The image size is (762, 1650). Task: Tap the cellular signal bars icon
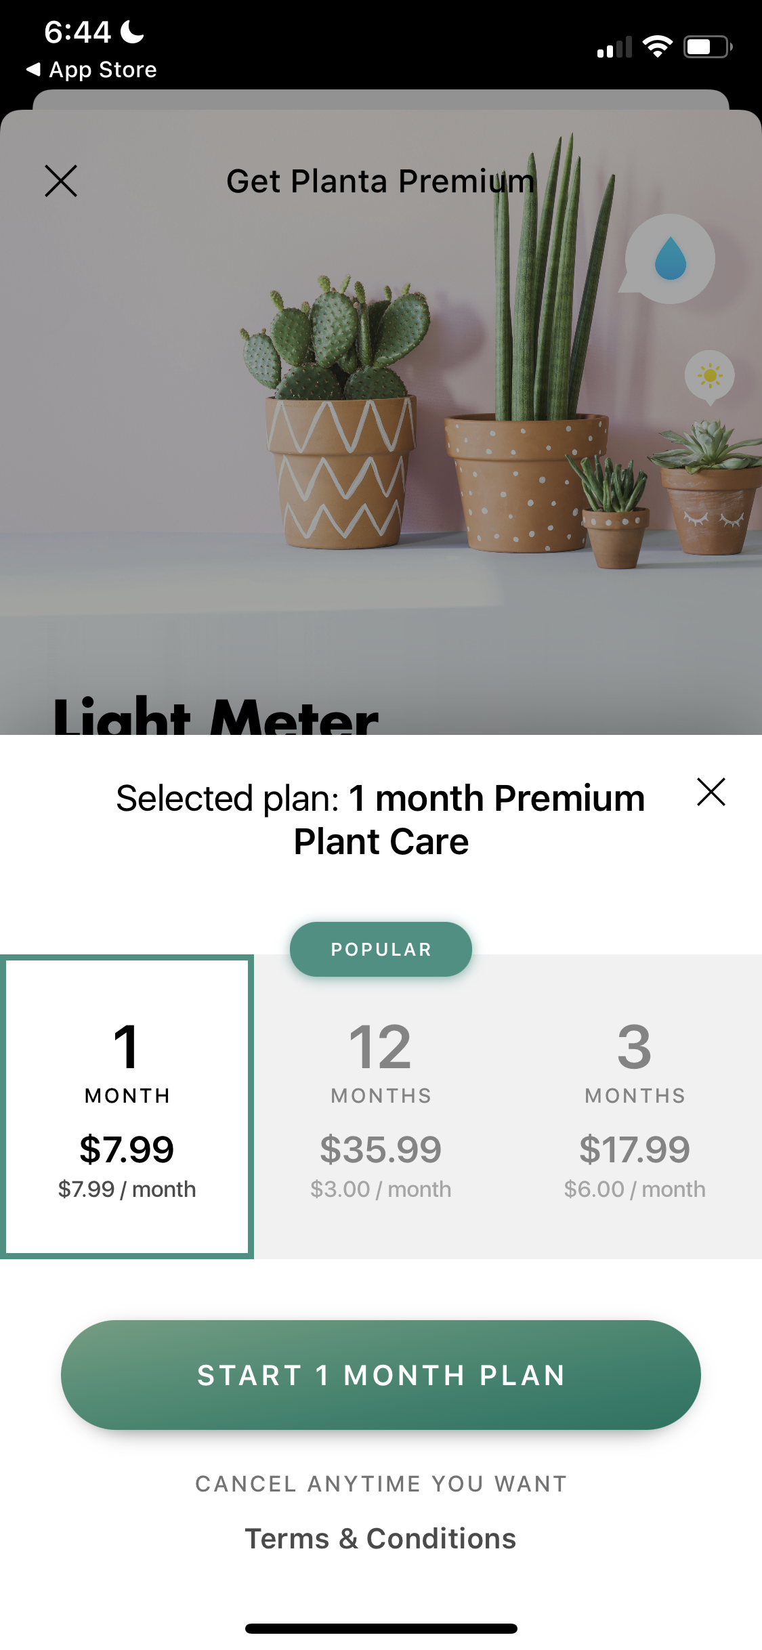tap(614, 47)
